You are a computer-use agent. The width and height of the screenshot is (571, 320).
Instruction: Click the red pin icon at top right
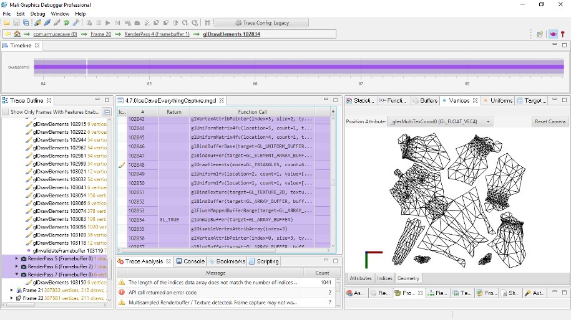tap(563, 34)
